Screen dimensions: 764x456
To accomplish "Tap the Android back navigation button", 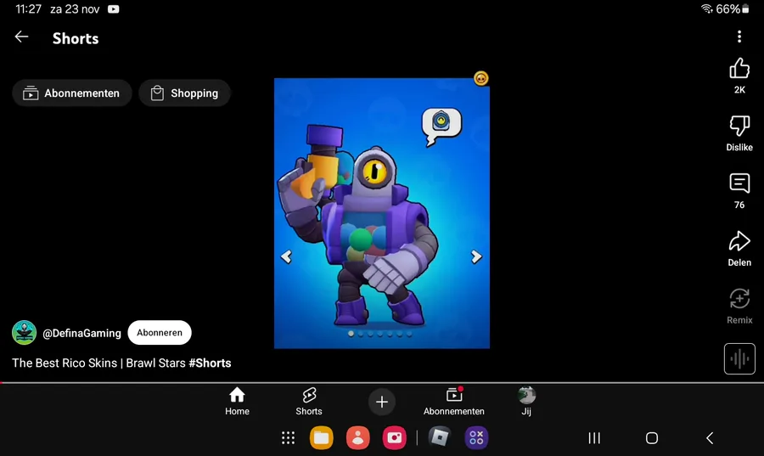I will point(710,438).
